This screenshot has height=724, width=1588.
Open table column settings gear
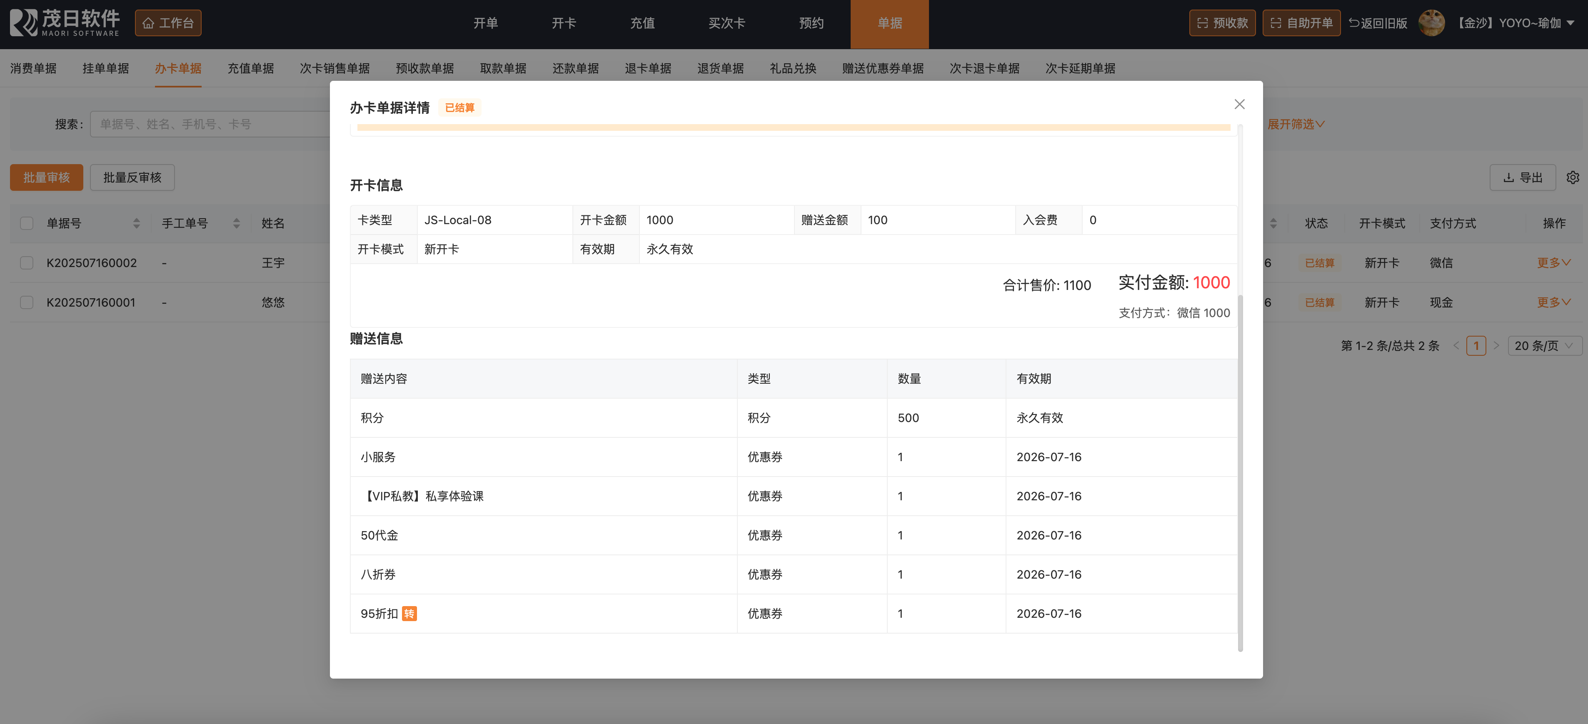pos(1573,177)
